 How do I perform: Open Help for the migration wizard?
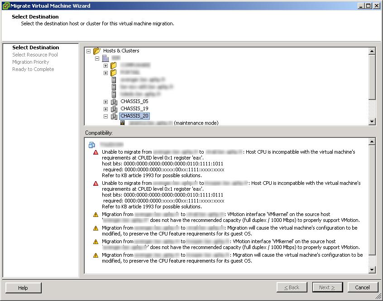tap(23, 287)
